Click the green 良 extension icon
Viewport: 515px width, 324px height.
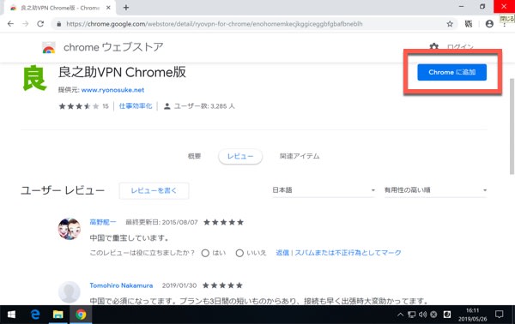[34, 78]
